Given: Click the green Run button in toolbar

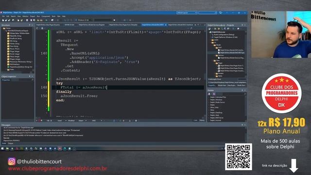Looking at the screenshot, I should pyautogui.click(x=47, y=20).
